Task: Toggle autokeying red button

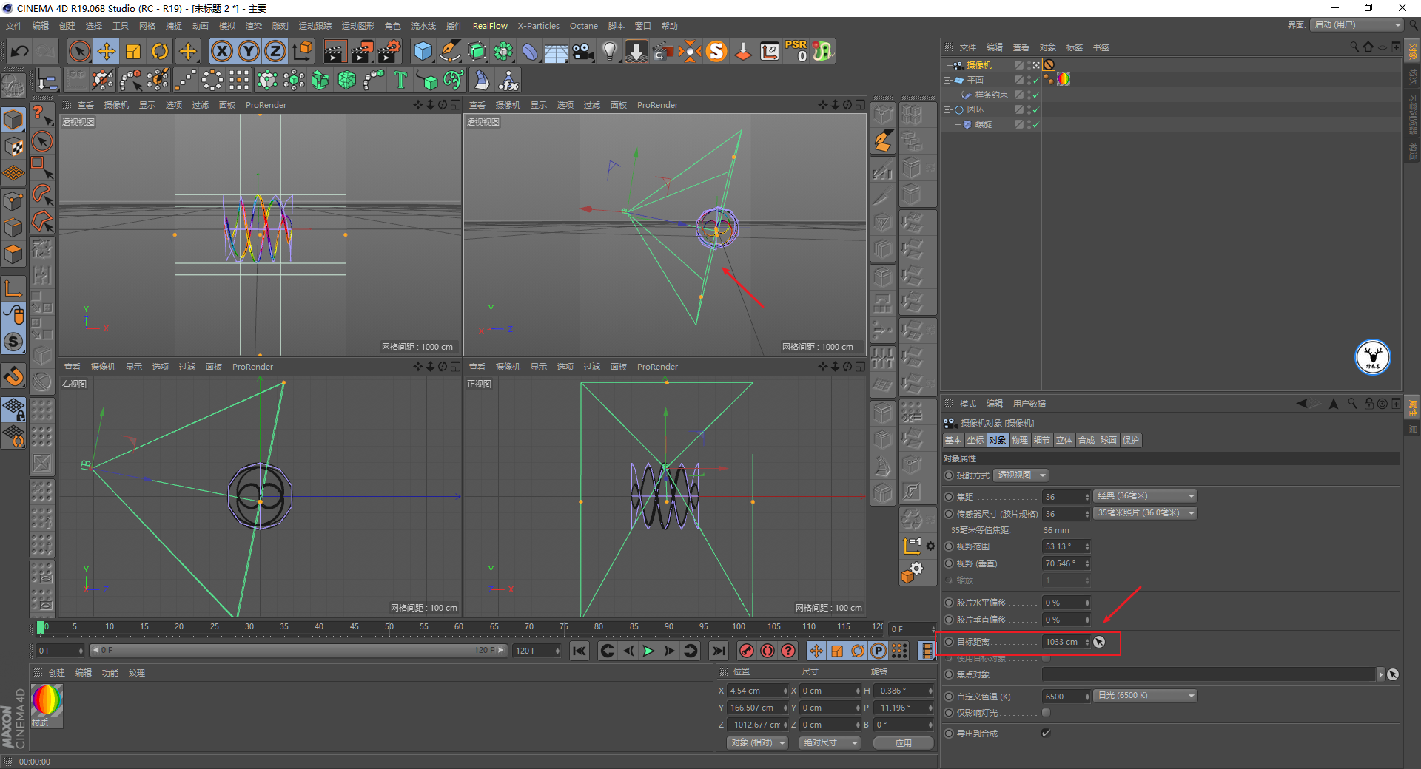Action: pos(767,651)
